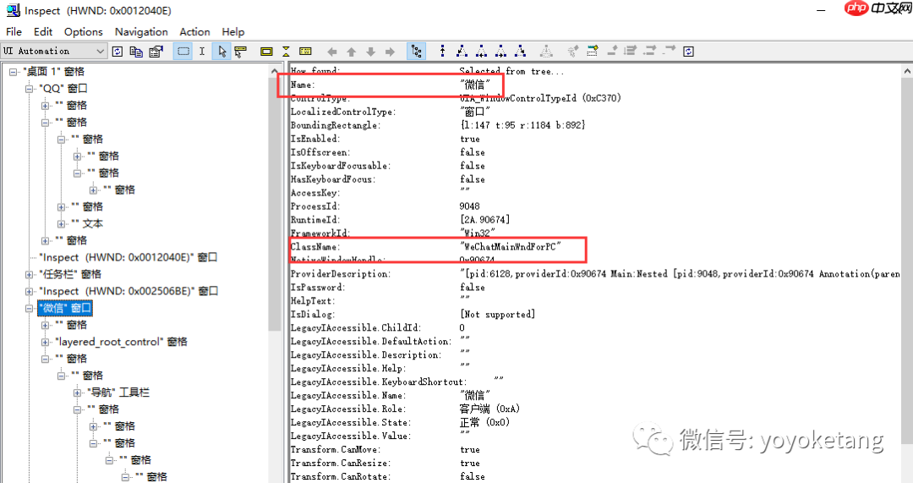Toggle the Show Caret Highlight I-beam icon

click(201, 52)
